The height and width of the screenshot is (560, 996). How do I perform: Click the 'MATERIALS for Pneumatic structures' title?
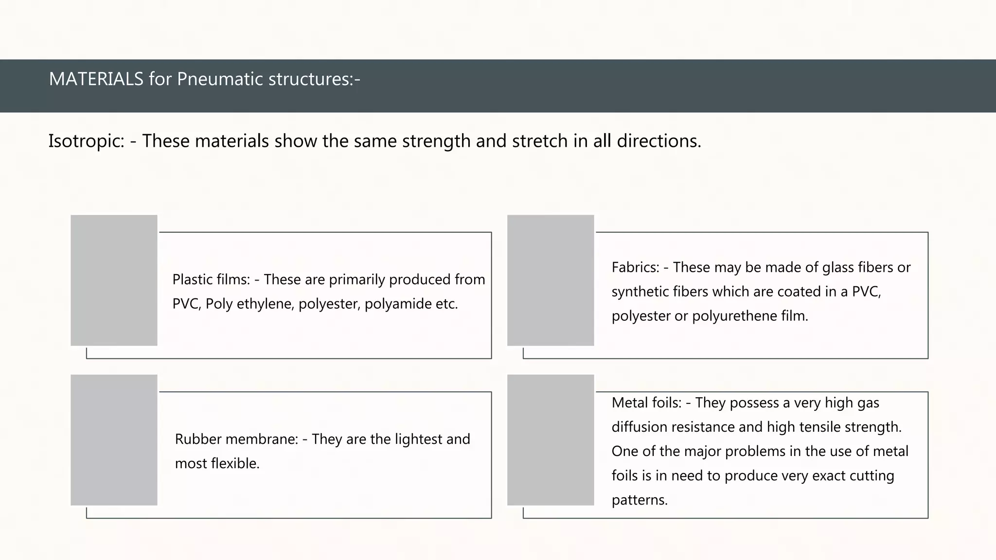click(204, 79)
